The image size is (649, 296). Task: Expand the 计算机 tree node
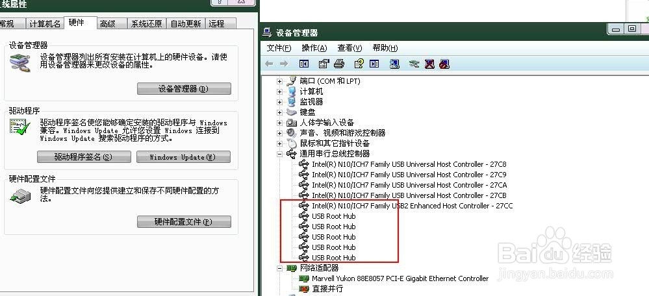coord(280,92)
